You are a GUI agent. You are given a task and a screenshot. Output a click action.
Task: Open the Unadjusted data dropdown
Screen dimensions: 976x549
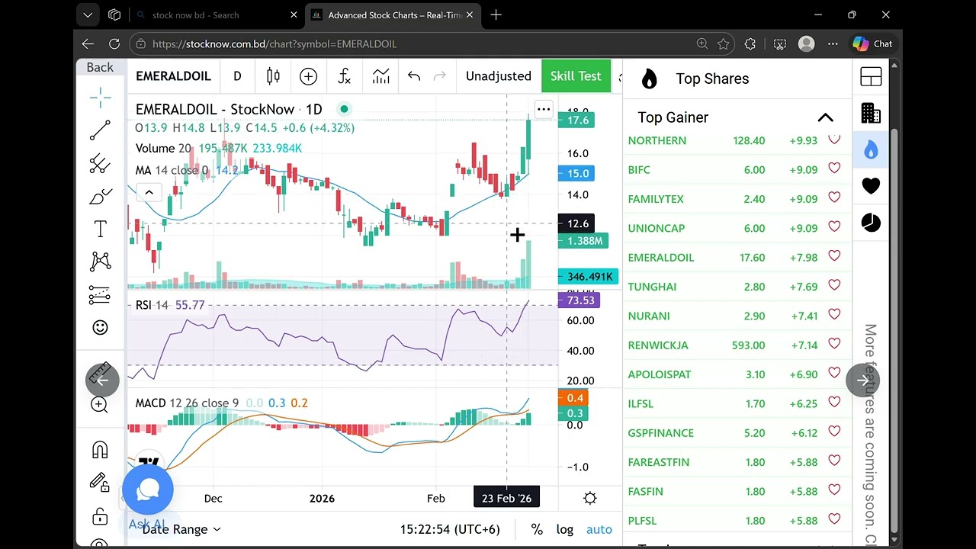tap(499, 76)
